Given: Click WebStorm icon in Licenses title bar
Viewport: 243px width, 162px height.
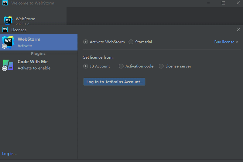Looking at the screenshot, I should pyautogui.click(x=5, y=30).
